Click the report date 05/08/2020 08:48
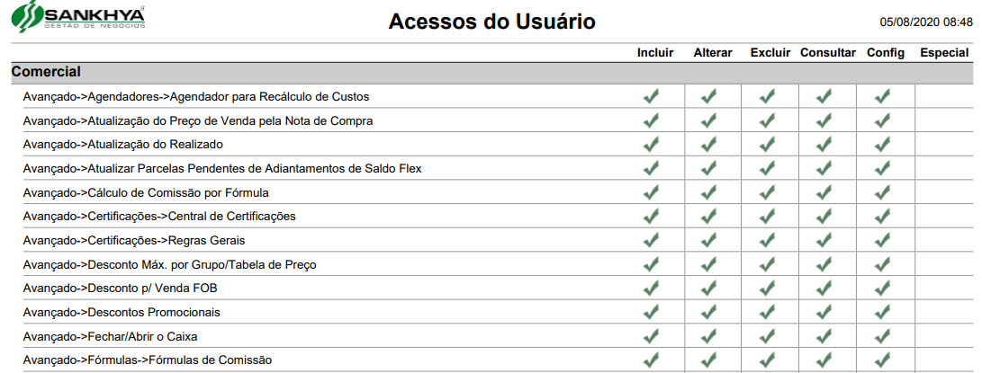This screenshot has height=373, width=982. tap(925, 21)
